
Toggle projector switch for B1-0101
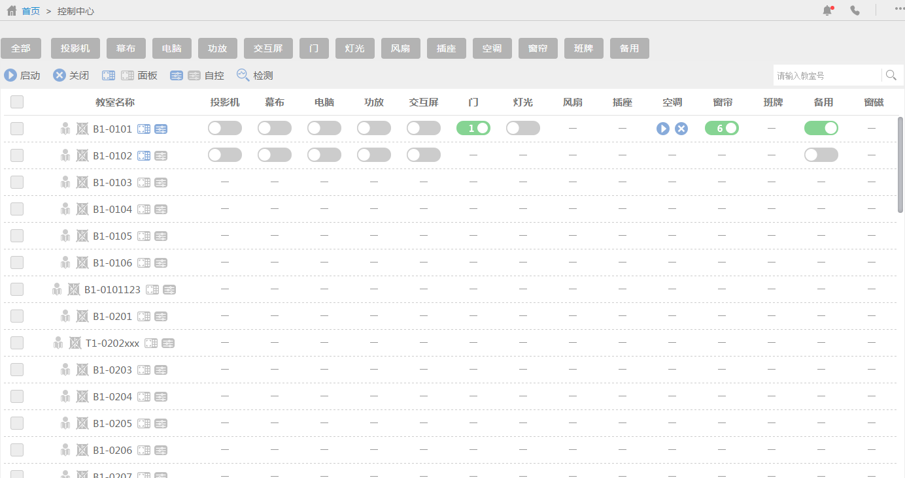pyautogui.click(x=225, y=129)
